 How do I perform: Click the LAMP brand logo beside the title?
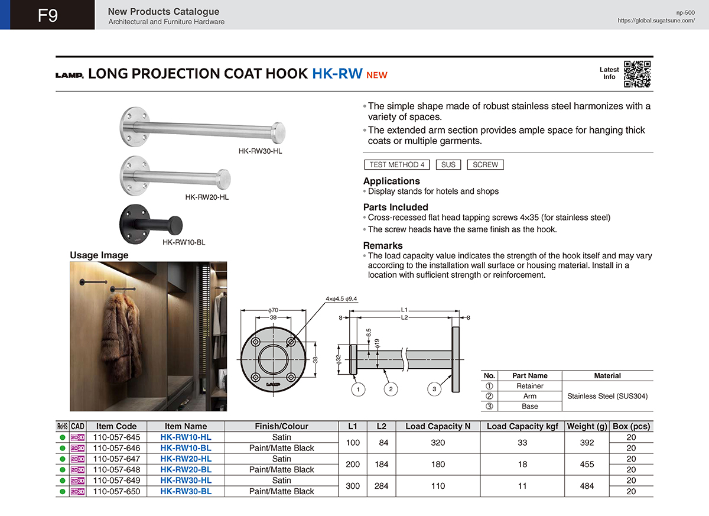pyautogui.click(x=70, y=75)
